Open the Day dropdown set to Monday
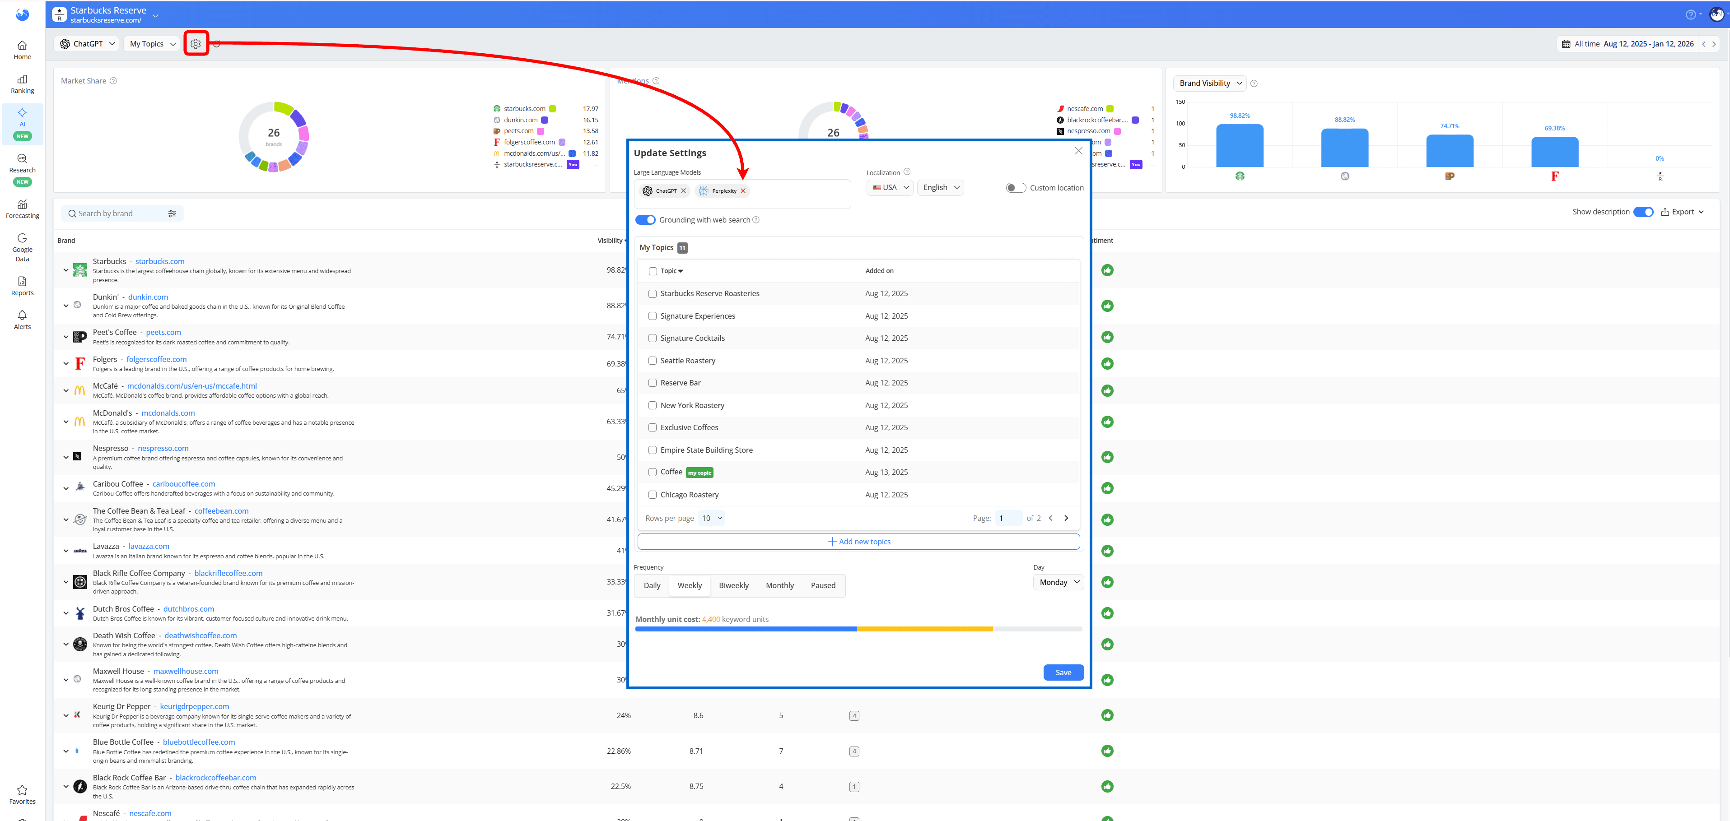 click(1058, 582)
